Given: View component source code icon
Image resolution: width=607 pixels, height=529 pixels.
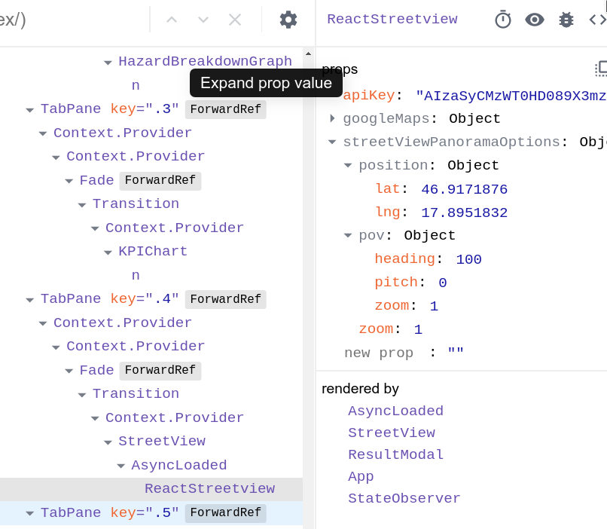Looking at the screenshot, I should coord(597,20).
